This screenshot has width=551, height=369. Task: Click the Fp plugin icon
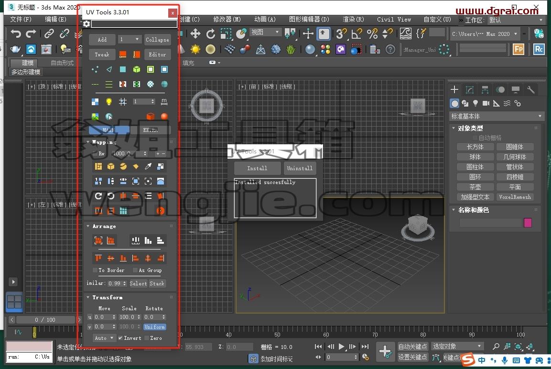[519, 49]
